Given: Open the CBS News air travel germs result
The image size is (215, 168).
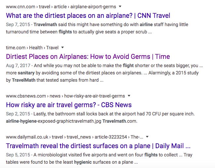Looking at the screenshot, I should click(x=69, y=105).
